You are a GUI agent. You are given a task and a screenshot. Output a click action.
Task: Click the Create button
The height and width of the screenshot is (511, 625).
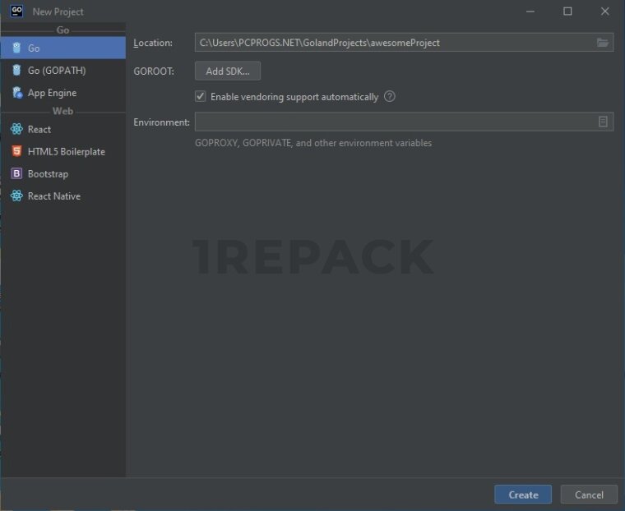(x=523, y=495)
